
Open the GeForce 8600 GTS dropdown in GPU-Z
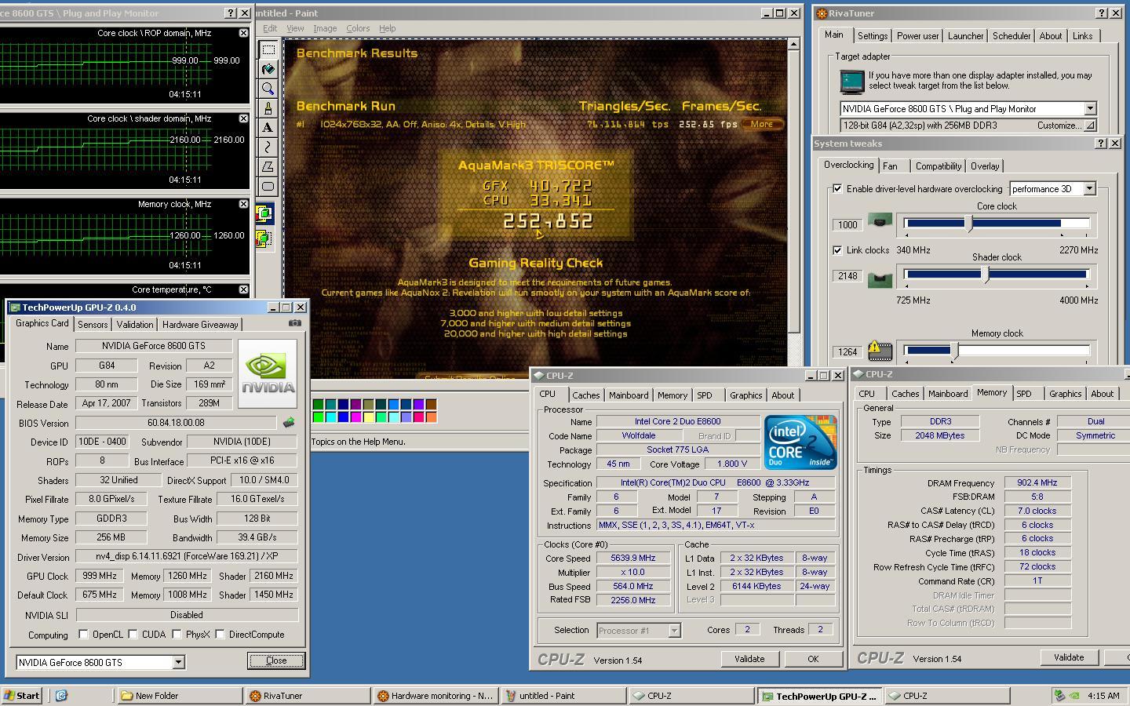(x=178, y=662)
